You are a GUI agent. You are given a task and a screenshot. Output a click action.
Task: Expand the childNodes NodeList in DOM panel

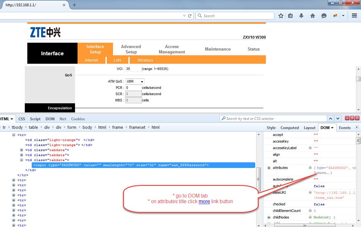[x=269, y=217]
